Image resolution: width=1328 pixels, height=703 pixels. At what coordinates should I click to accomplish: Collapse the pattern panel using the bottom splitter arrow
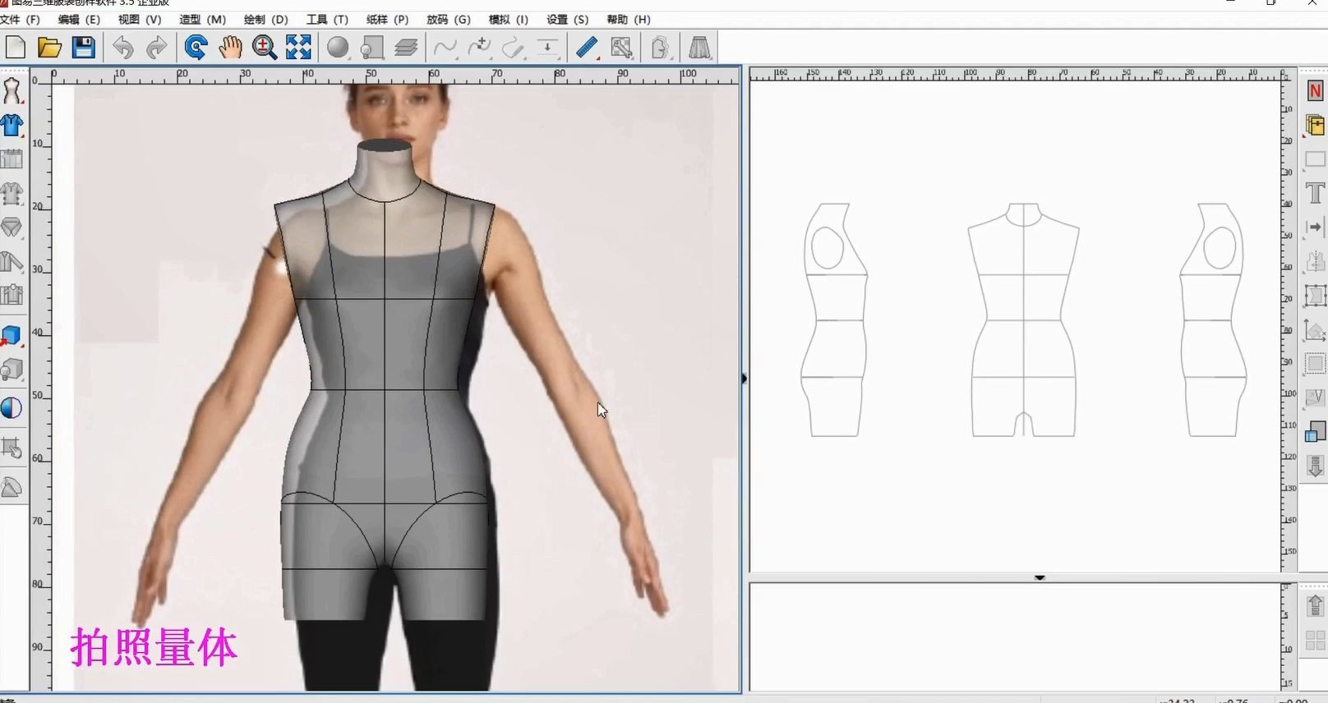tap(1040, 578)
